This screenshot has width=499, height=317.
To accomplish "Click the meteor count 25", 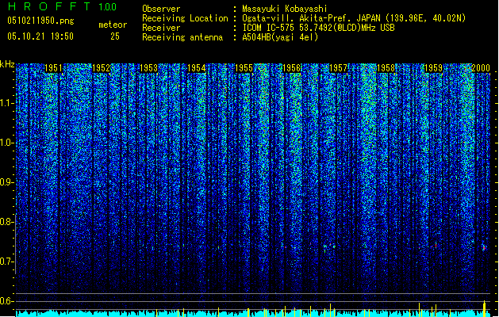I will 115,36.
